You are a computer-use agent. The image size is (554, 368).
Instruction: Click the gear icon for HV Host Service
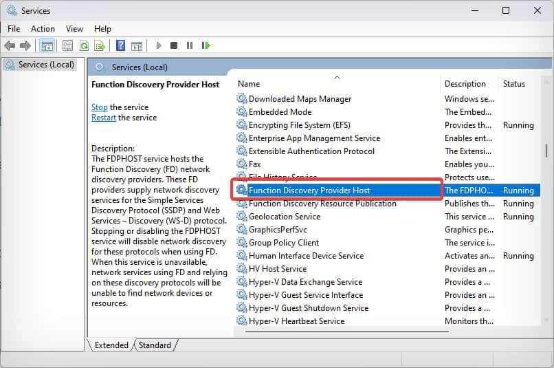pos(242,268)
